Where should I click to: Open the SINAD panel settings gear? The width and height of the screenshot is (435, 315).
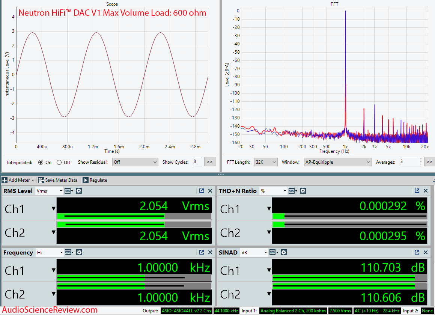point(283,252)
